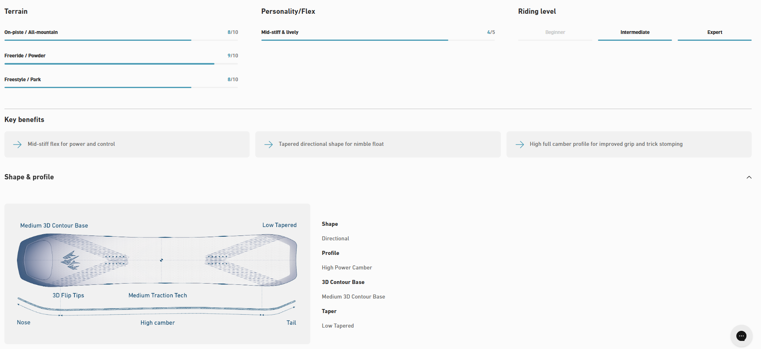Select the Beginner riding level

[555, 32]
